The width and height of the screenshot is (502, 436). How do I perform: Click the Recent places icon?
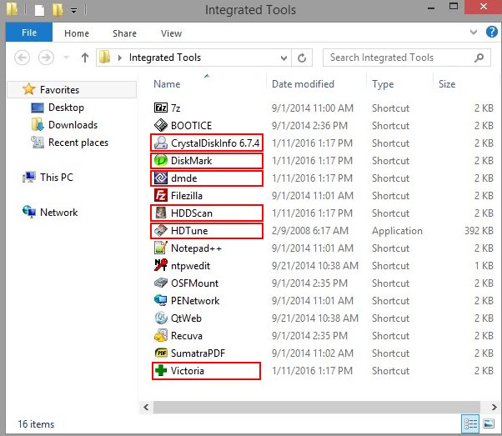click(38, 142)
